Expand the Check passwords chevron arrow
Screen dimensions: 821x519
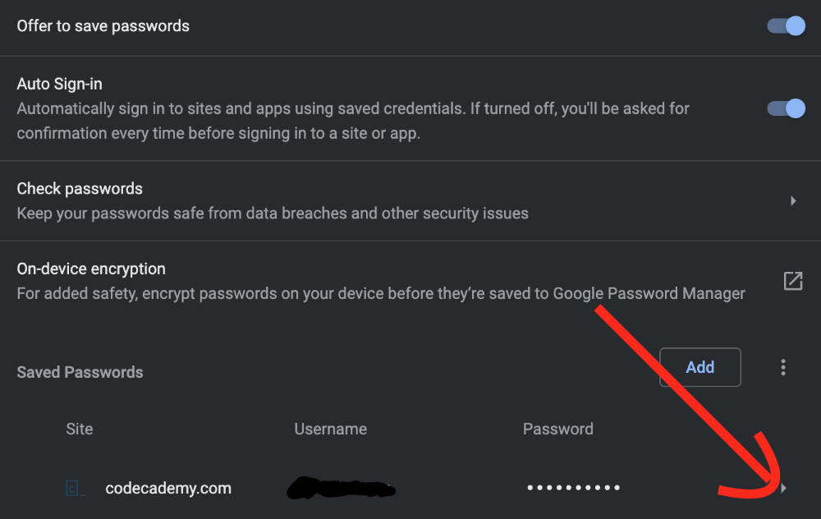coord(793,200)
